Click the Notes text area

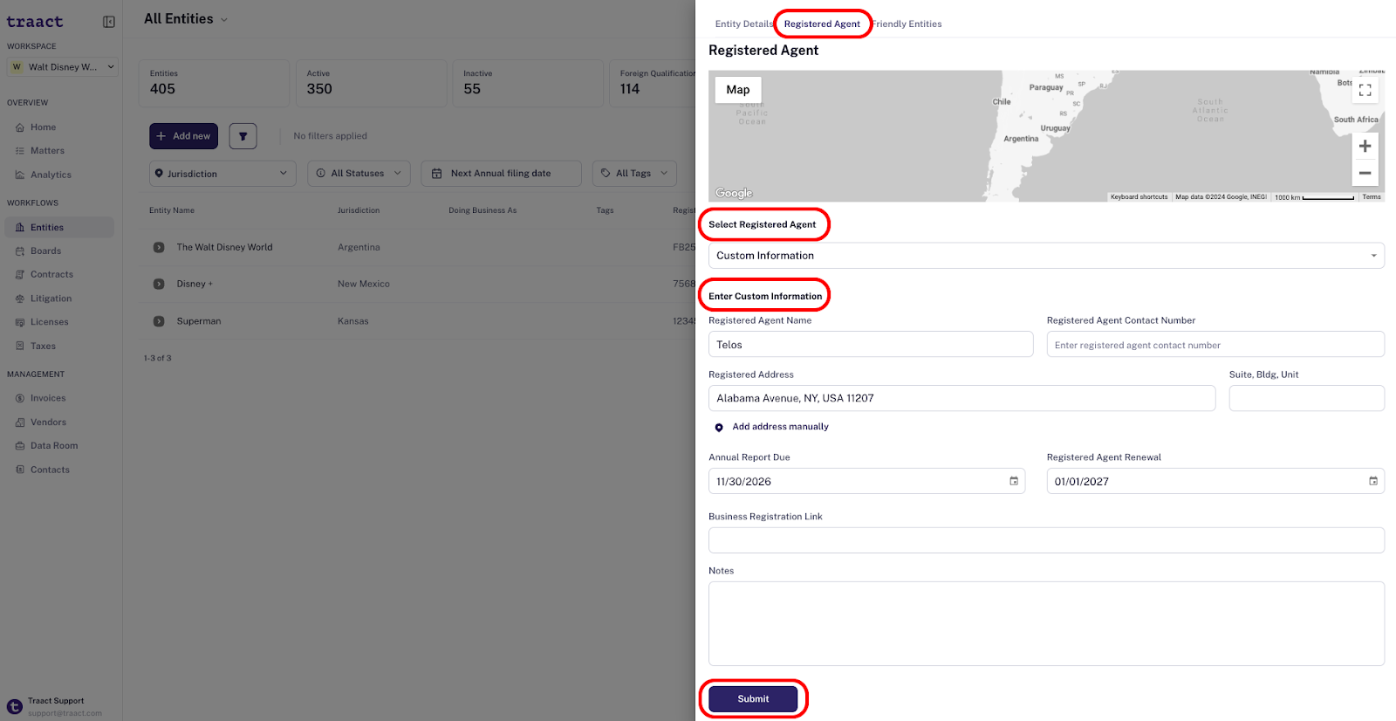(x=1046, y=624)
